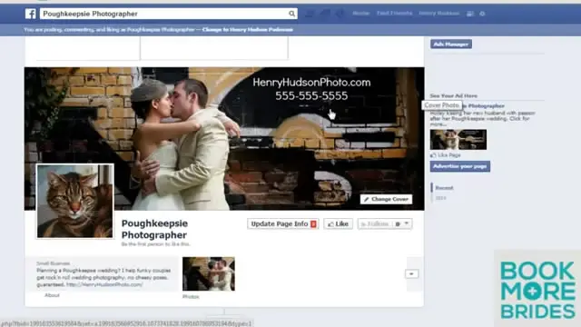
Task: Expand the page apps arrow dropdown
Action: pos(411,274)
